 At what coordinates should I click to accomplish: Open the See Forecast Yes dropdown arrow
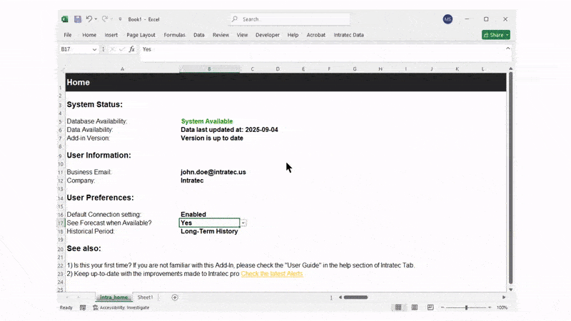click(x=243, y=223)
